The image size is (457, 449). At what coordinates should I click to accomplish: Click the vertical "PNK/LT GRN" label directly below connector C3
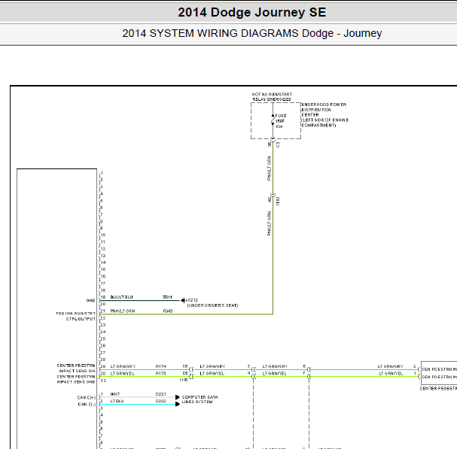point(269,168)
